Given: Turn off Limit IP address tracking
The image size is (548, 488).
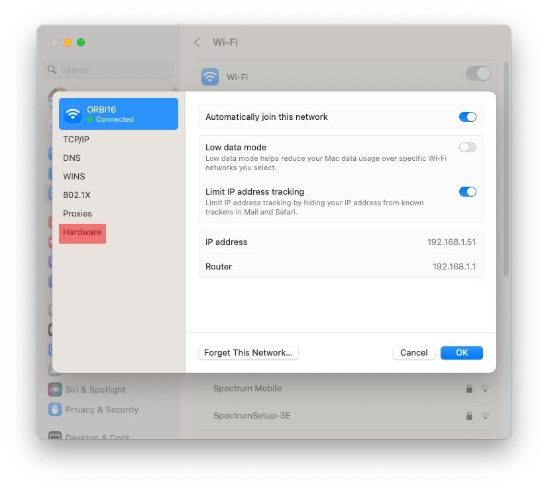Looking at the screenshot, I should [x=468, y=192].
